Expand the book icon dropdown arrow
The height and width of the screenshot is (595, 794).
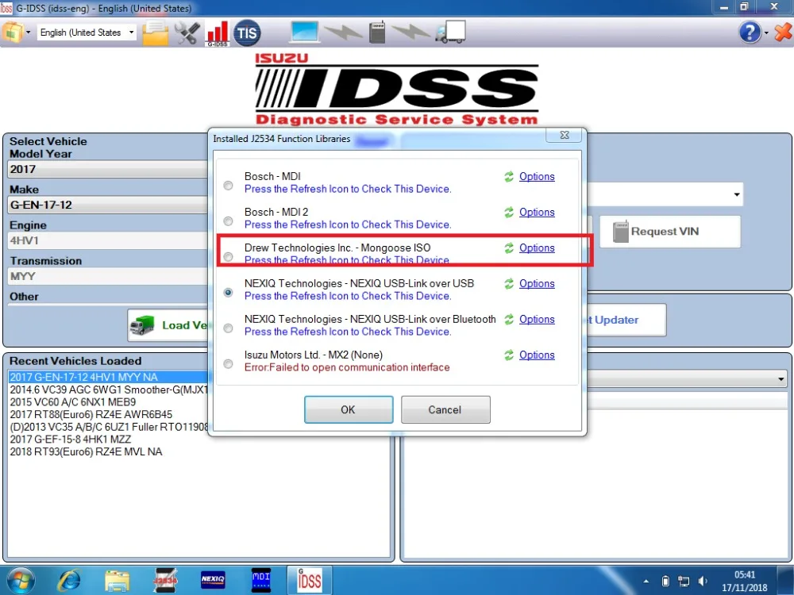click(28, 33)
